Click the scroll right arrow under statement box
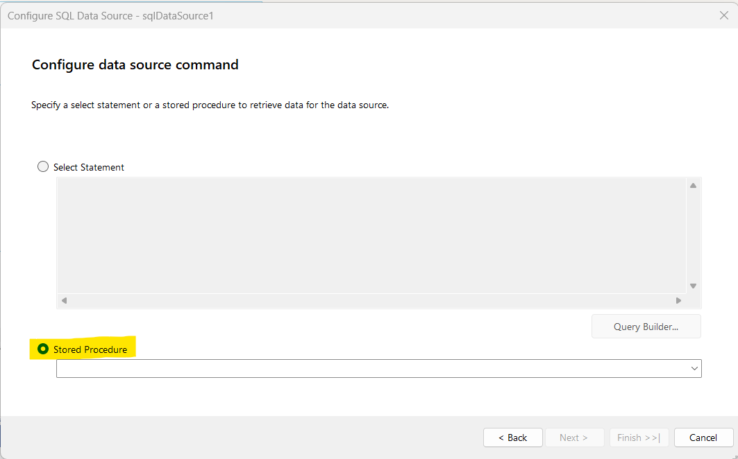 [678, 301]
